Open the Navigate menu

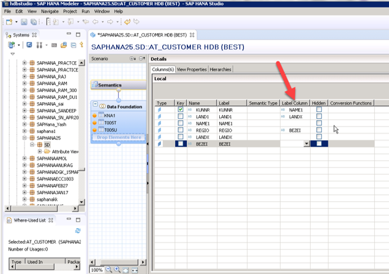pyautogui.click(x=50, y=12)
